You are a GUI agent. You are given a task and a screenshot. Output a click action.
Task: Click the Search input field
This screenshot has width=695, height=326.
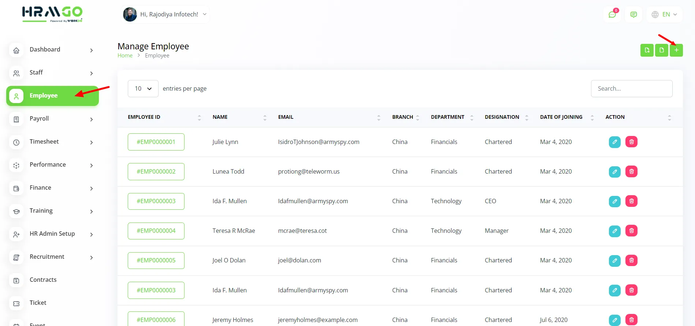pyautogui.click(x=631, y=88)
